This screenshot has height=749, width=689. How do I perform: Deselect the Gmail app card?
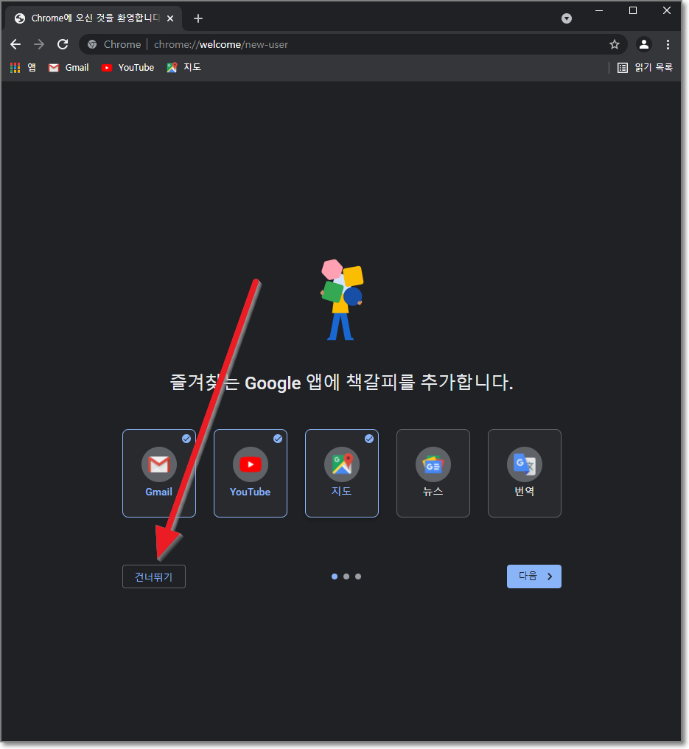pyautogui.click(x=159, y=473)
